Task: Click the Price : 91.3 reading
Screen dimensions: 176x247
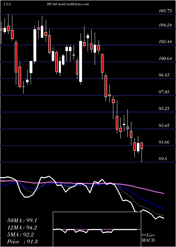Action: (x=22, y=242)
